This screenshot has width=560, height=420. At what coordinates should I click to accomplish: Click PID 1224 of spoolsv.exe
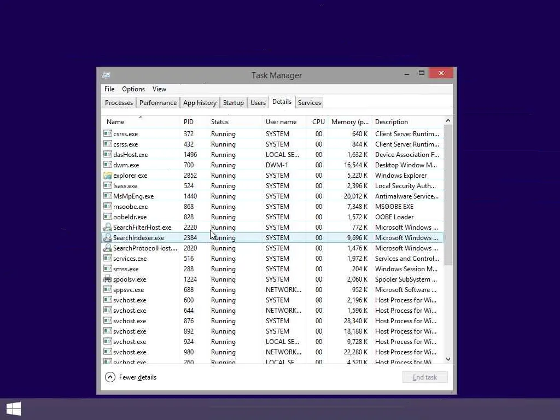[190, 279]
